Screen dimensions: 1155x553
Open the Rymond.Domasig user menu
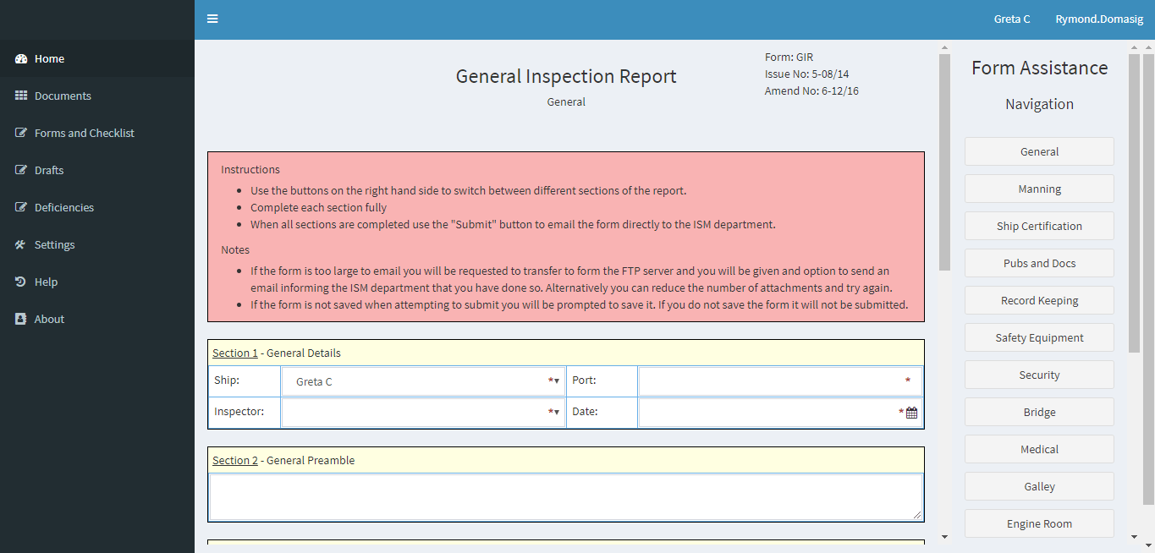pyautogui.click(x=1099, y=19)
